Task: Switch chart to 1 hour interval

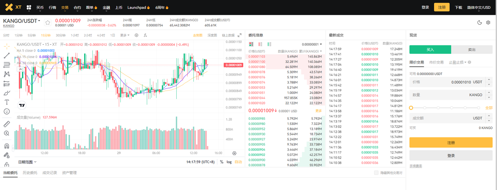Action: tap(75, 35)
